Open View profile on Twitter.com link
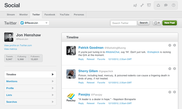The width and height of the screenshot is (182, 109). pyautogui.click(x=18, y=45)
